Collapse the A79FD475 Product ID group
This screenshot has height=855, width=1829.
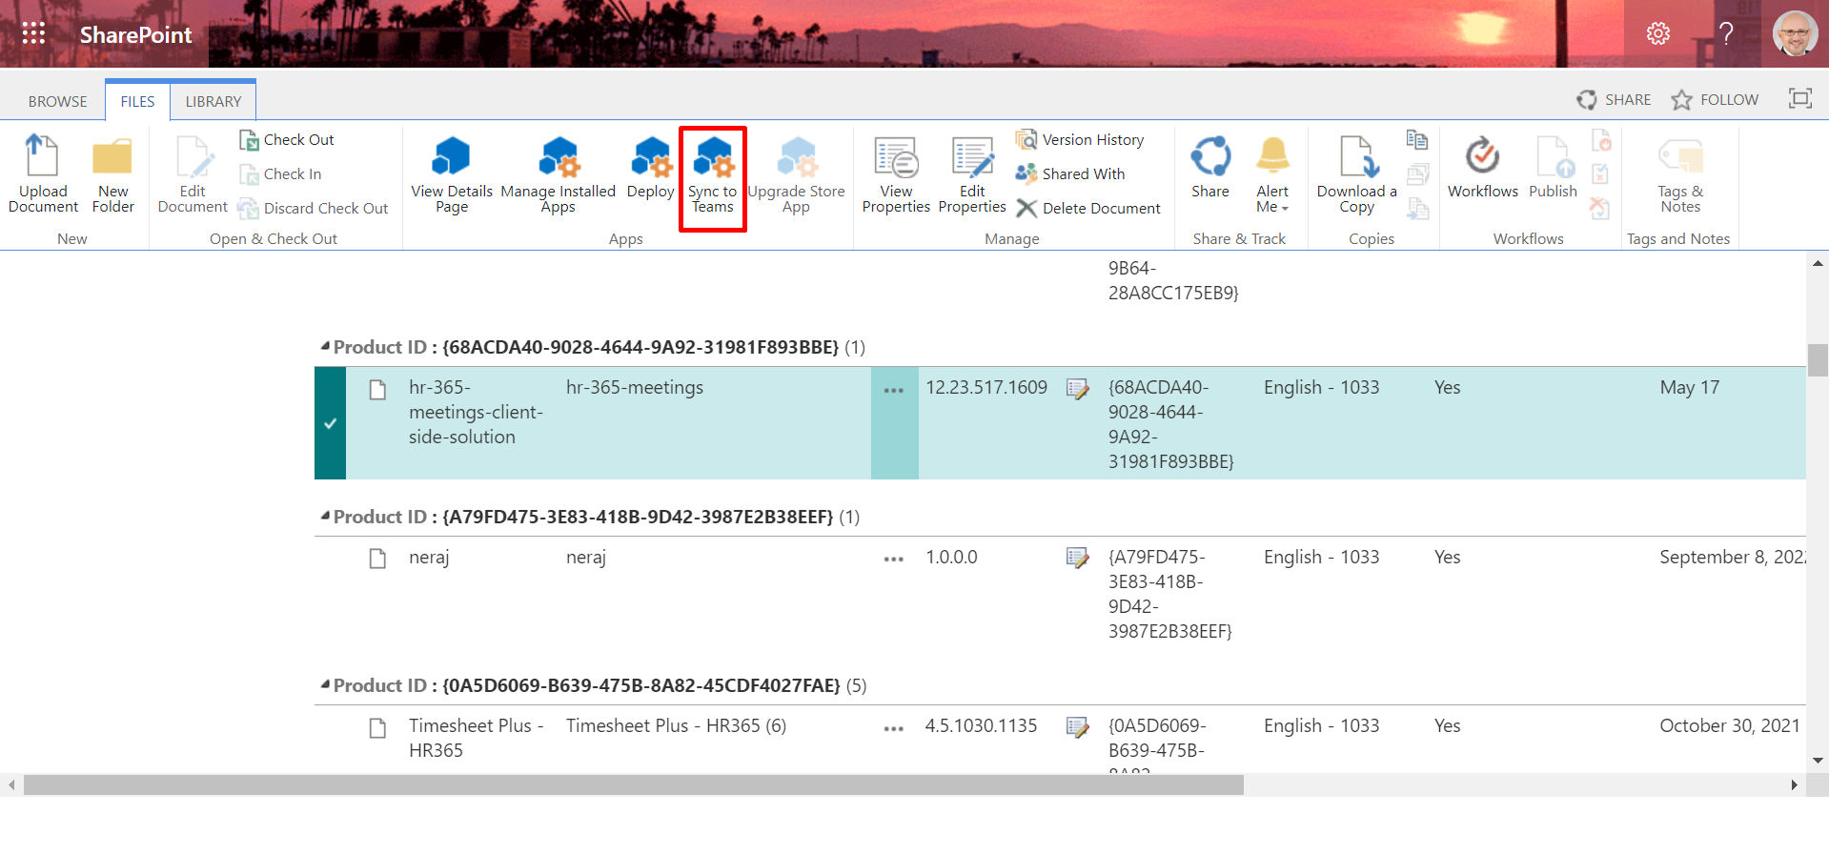tap(325, 516)
